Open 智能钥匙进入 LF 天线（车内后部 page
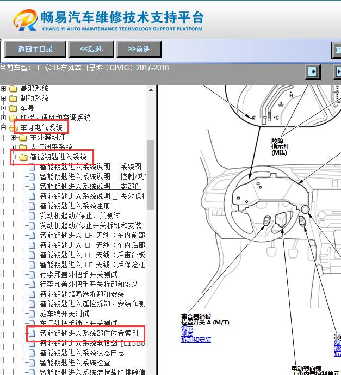 point(92,245)
